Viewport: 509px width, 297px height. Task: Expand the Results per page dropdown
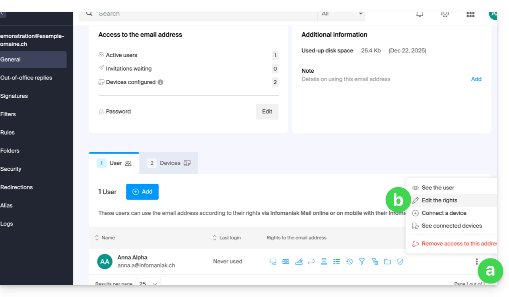click(x=148, y=283)
